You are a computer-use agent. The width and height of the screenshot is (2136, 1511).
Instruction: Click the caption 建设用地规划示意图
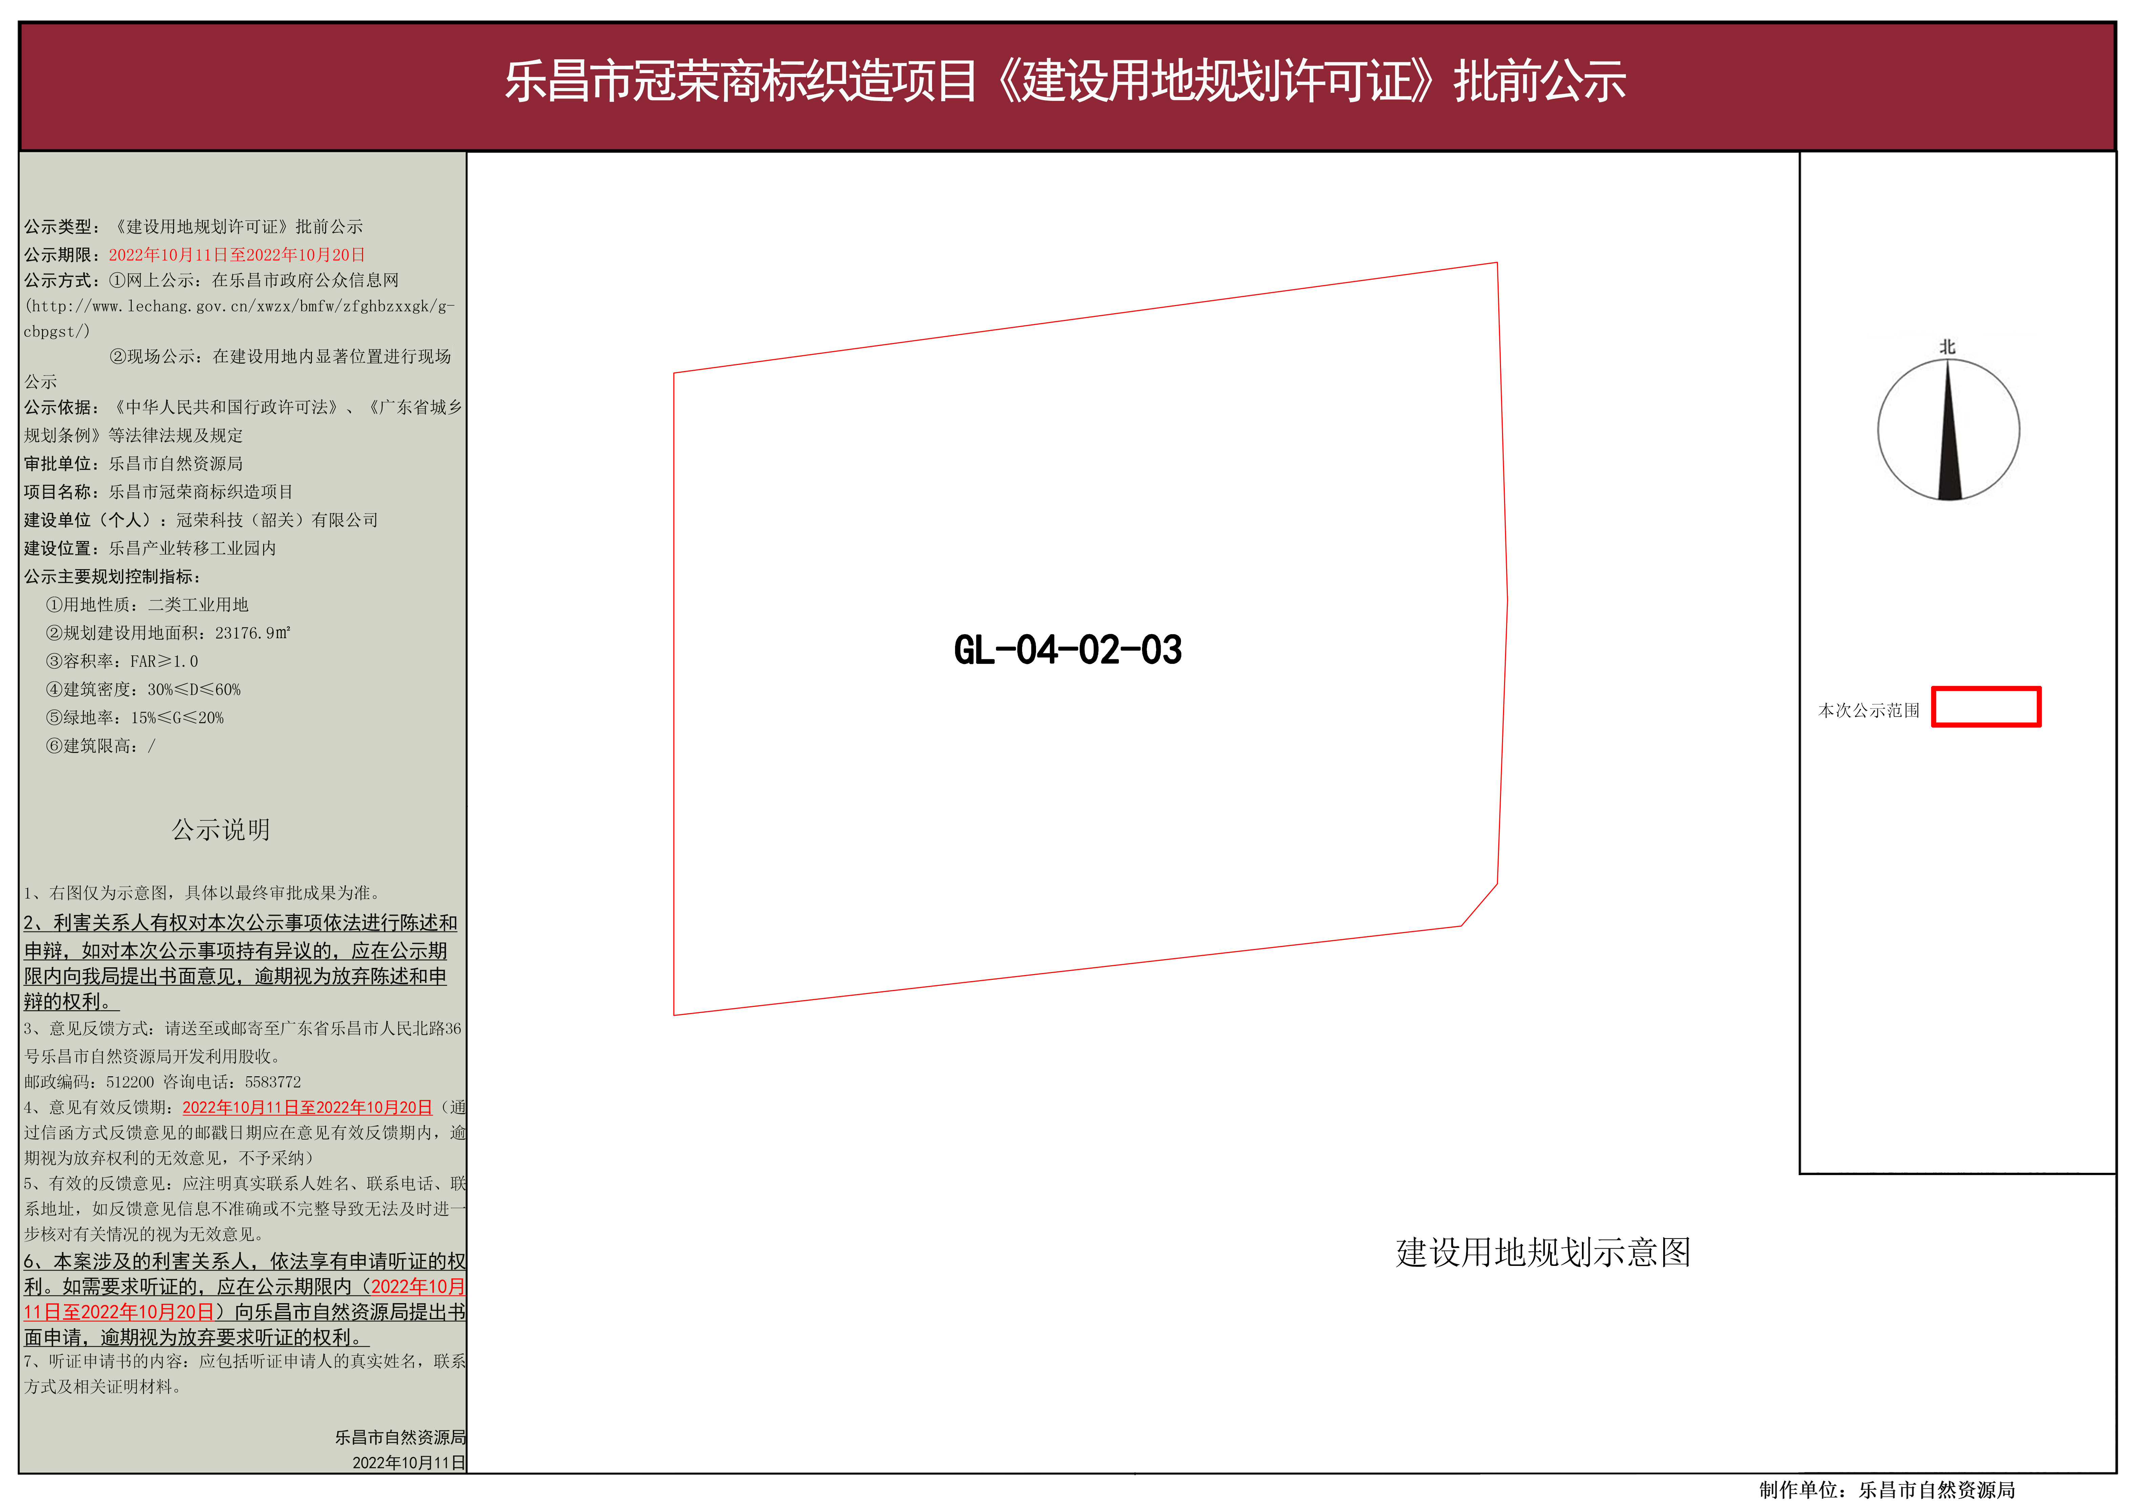coord(1542,1252)
